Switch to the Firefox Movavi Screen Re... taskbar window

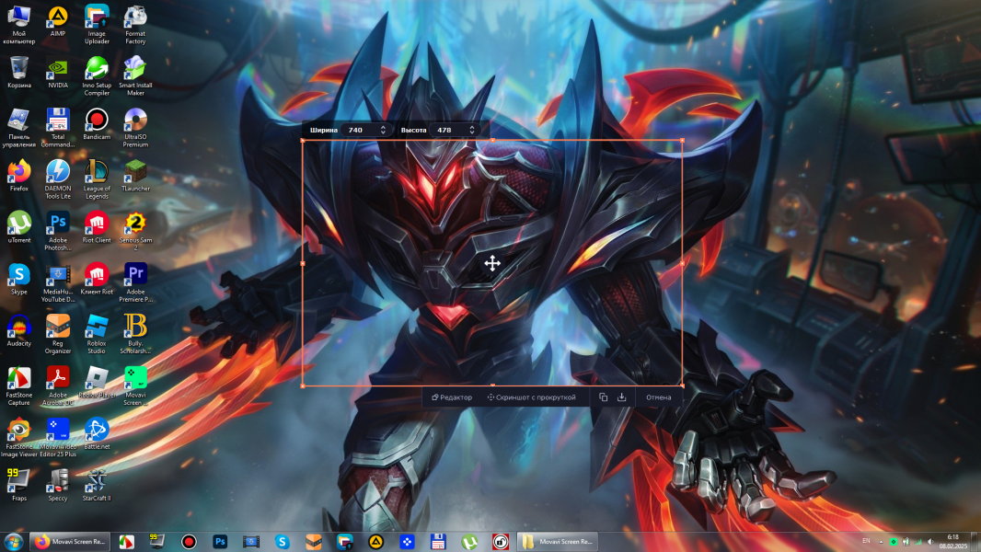click(69, 541)
